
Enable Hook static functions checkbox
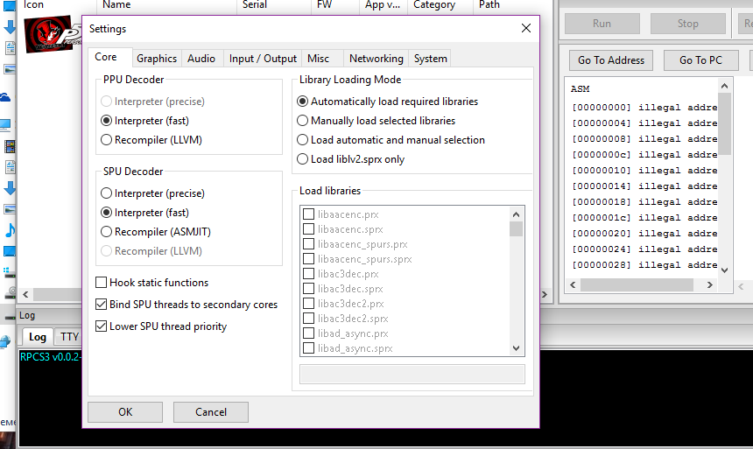point(102,283)
